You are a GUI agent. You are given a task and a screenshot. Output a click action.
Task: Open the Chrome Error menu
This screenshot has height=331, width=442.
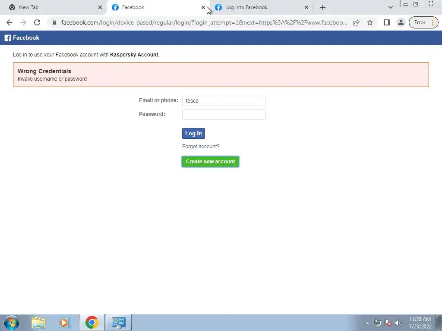pyautogui.click(x=423, y=22)
